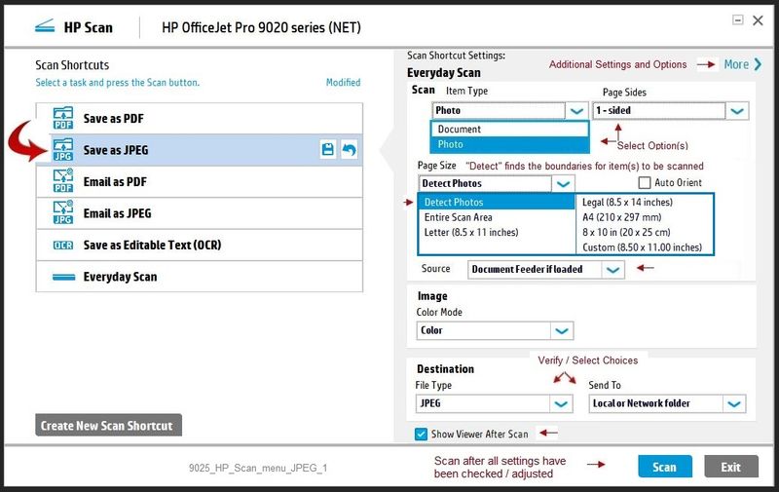Image resolution: width=779 pixels, height=492 pixels.
Task: Open the Color Mode dropdown
Action: pos(562,330)
